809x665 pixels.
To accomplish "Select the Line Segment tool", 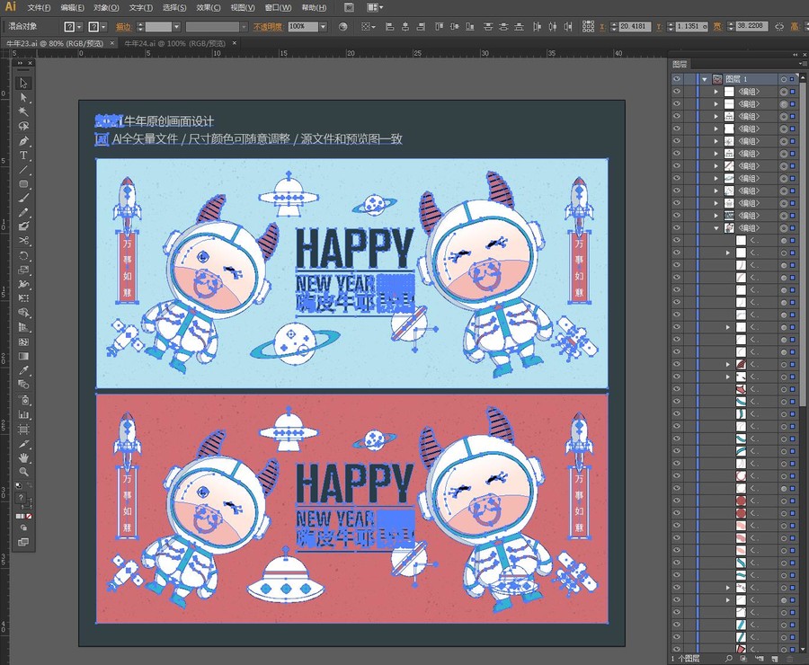I will tap(23, 169).
